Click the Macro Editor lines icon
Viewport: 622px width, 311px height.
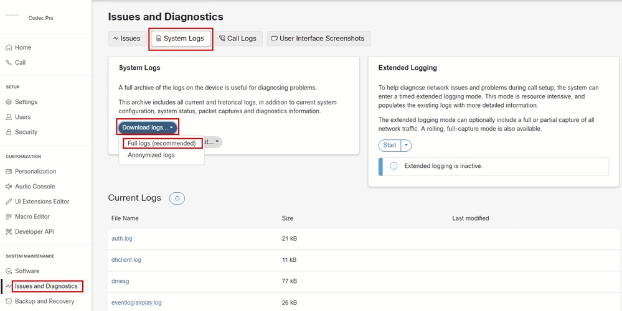[9, 216]
